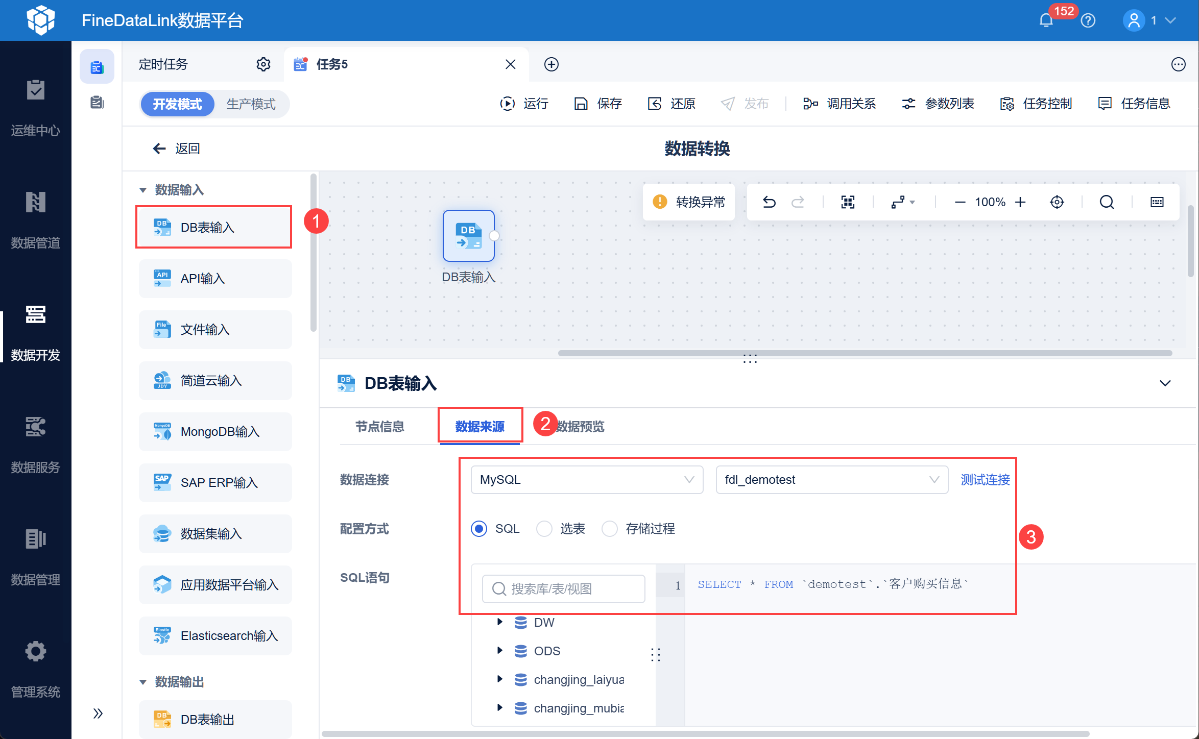Zoom in with the plus icon

click(x=1020, y=202)
